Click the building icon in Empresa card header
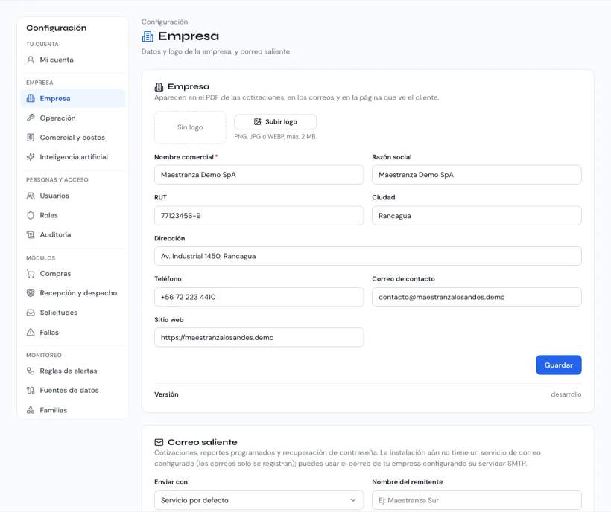The width and height of the screenshot is (611, 512). pos(159,87)
